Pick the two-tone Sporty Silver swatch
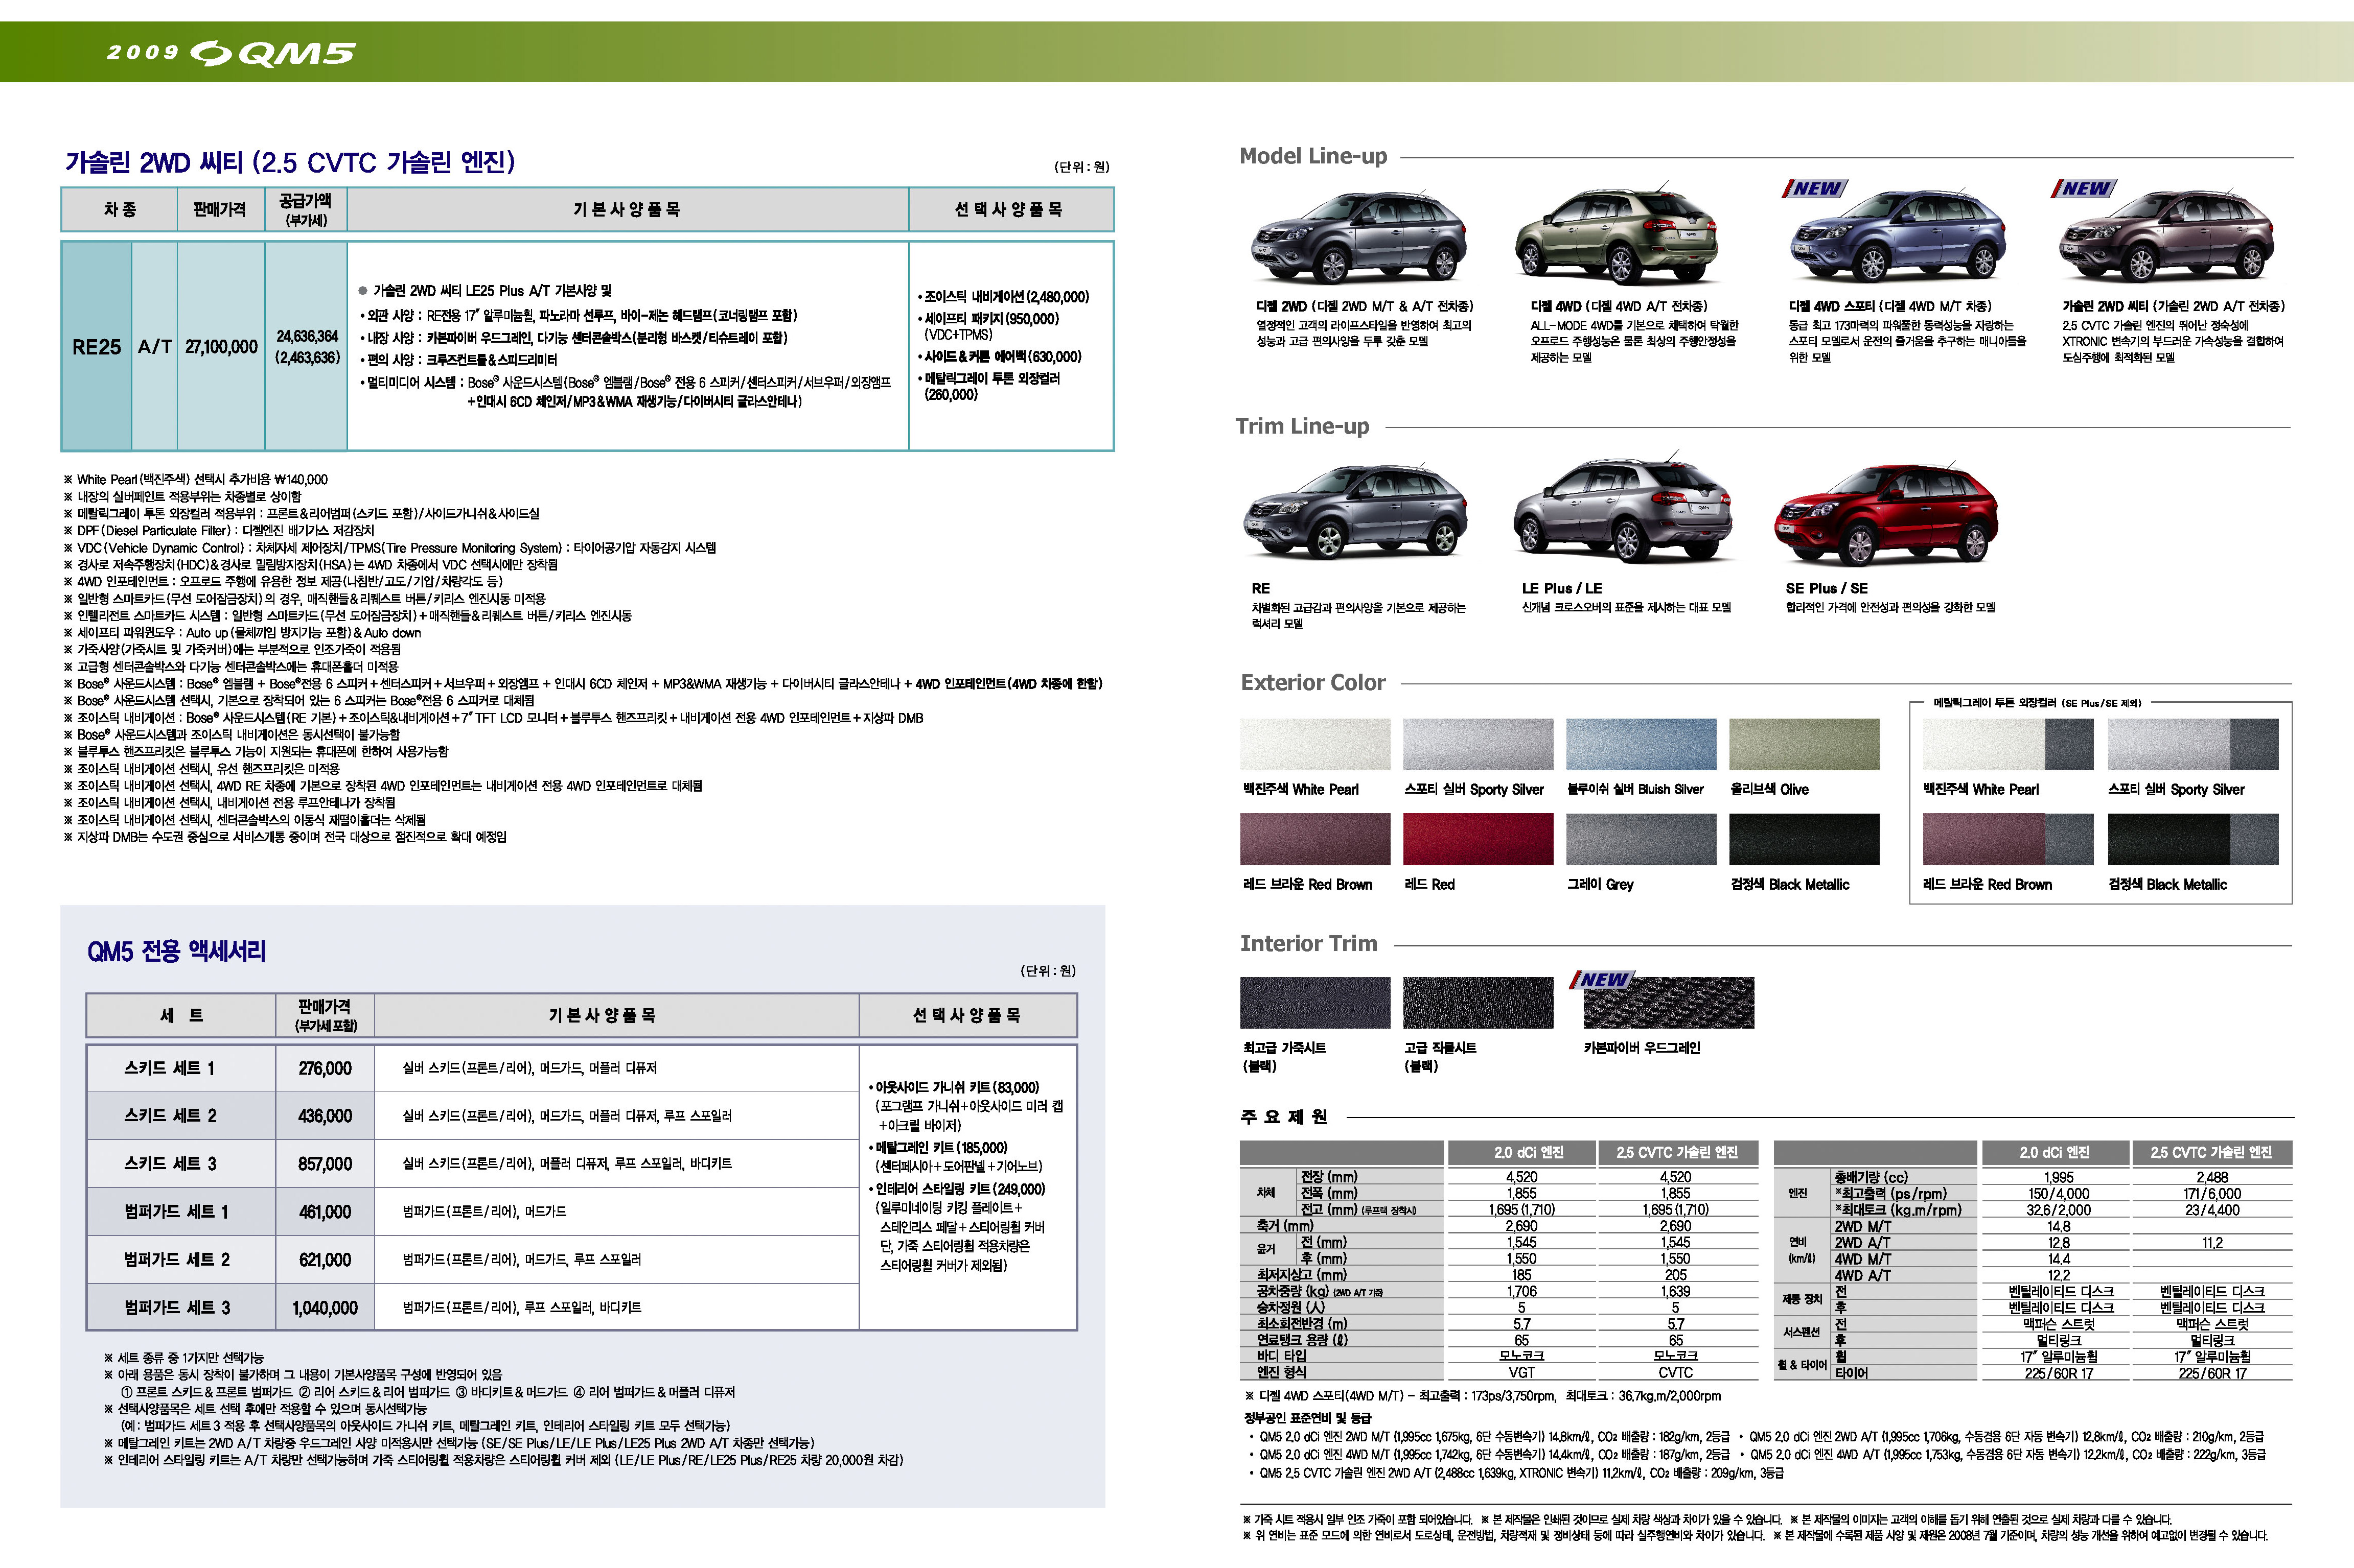Screen dimensions: 2354x1568 tap(2193, 744)
